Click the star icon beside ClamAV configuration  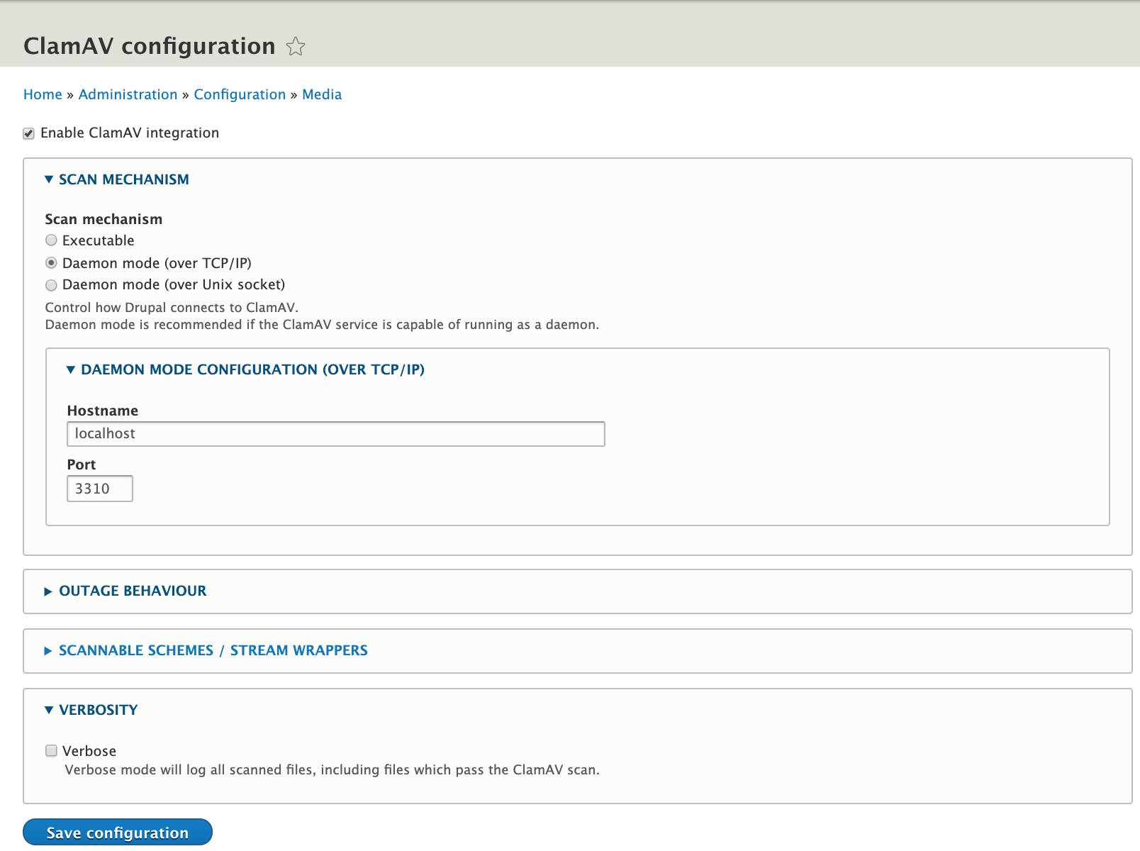(x=295, y=46)
